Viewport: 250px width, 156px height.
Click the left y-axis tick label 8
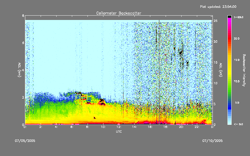point(23,16)
